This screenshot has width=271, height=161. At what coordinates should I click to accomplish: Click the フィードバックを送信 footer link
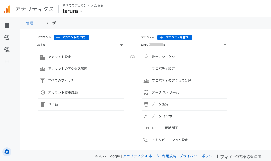[x=240, y=156]
